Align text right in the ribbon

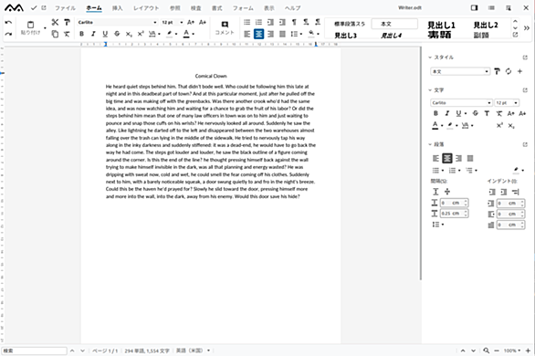coord(270,34)
